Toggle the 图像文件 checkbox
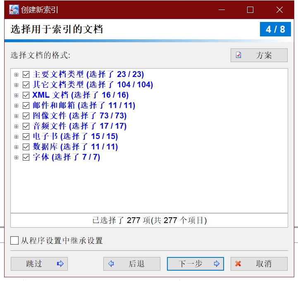Viewport: 298px width, 281px height. tap(26, 116)
